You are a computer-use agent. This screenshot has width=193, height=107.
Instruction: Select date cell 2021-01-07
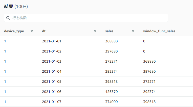click(52, 102)
